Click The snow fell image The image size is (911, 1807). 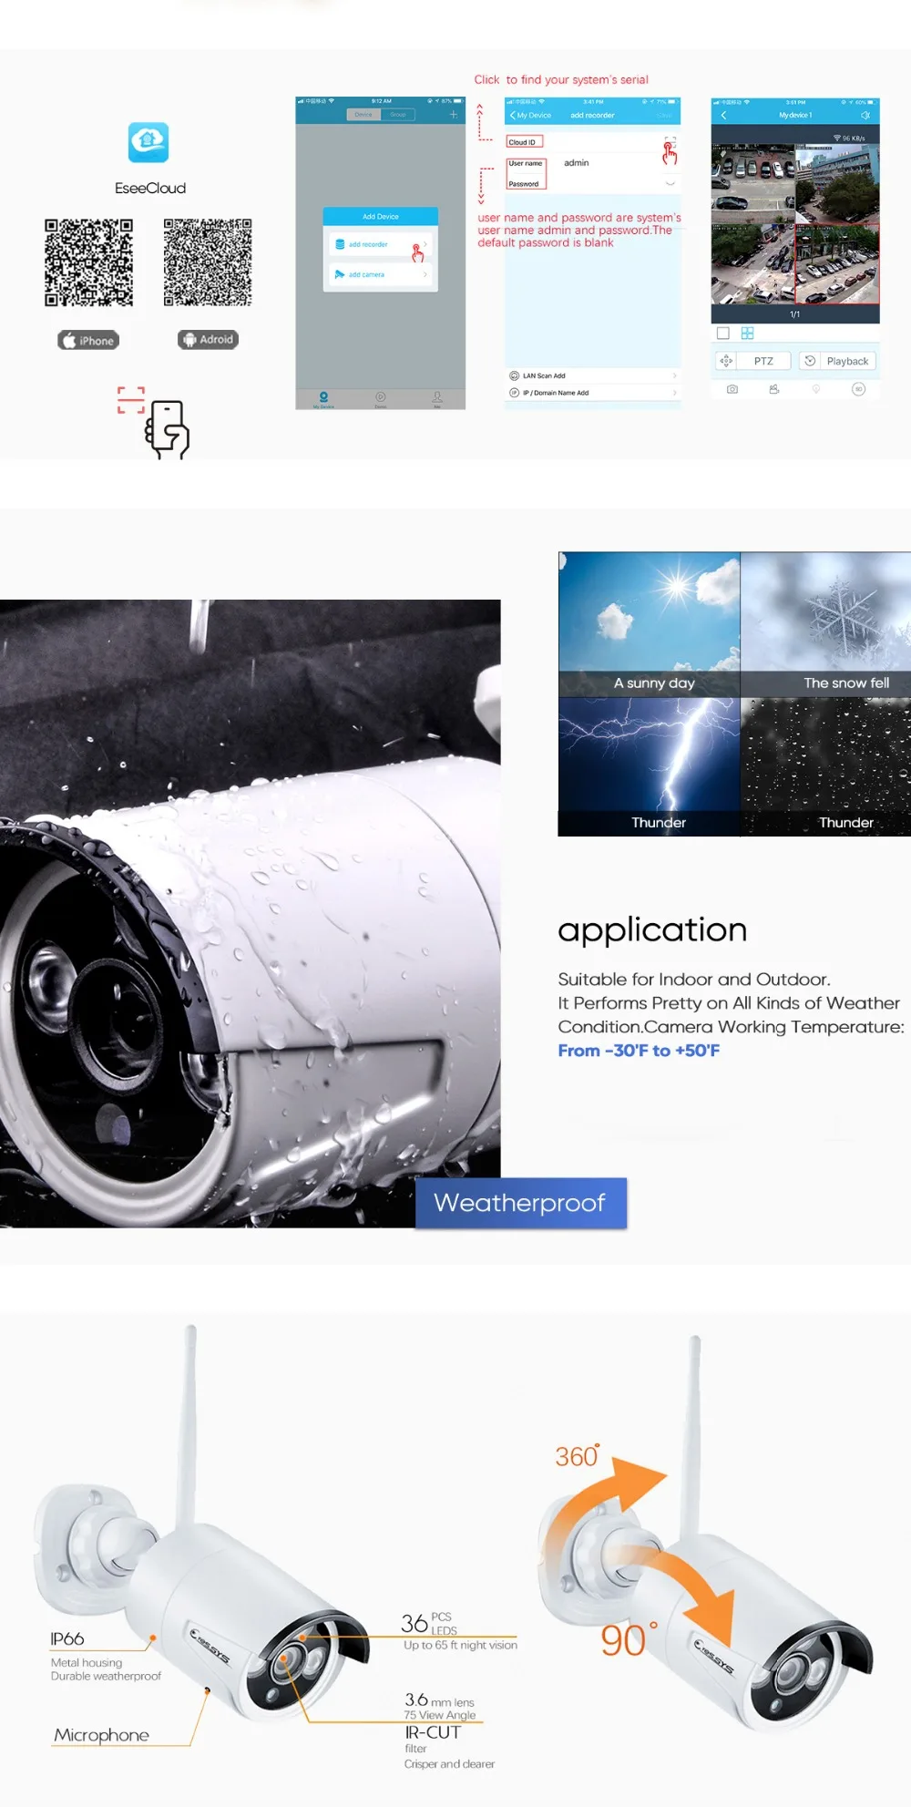(x=825, y=624)
